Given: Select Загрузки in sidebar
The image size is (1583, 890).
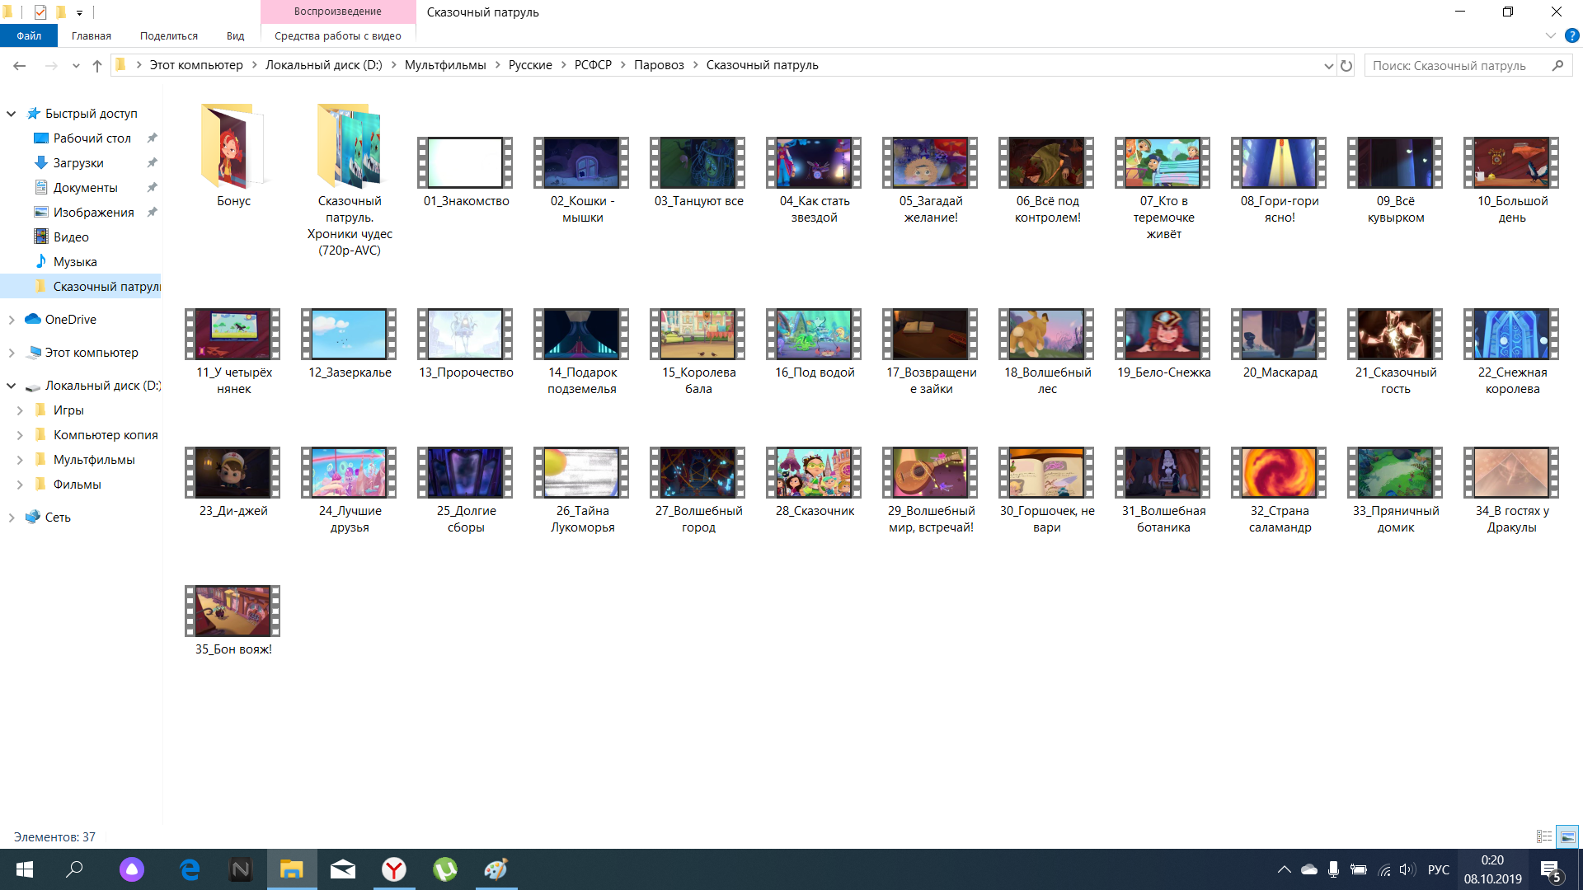Looking at the screenshot, I should [78, 163].
